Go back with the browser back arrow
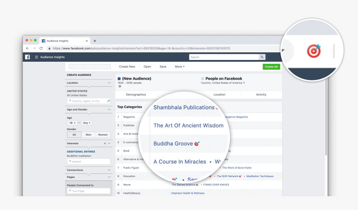 (27, 48)
